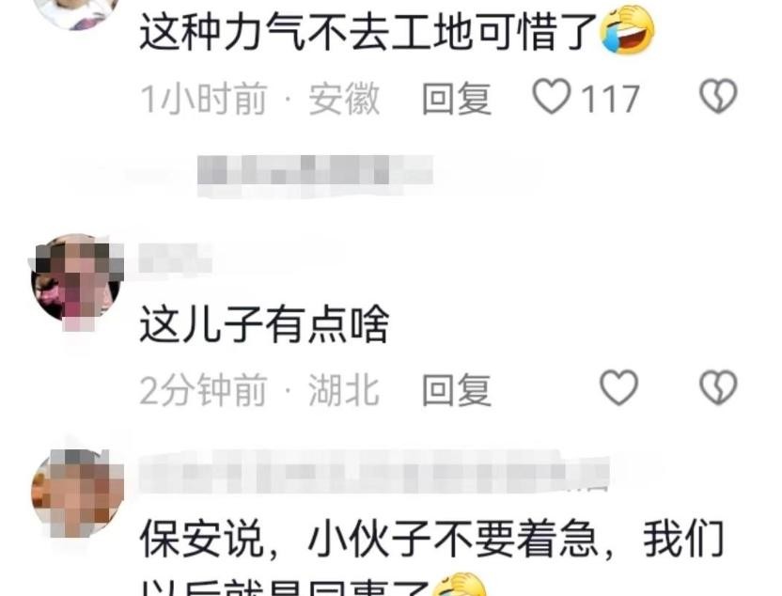782x596 pixels.
Task: Click the laughing emoji in top comment
Action: point(628,29)
